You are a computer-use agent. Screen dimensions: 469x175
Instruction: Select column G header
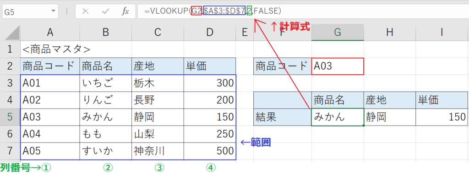pos(338,33)
